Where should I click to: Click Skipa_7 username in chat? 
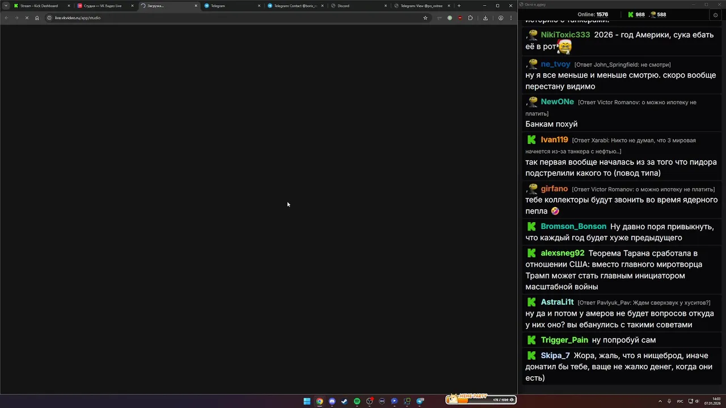[555, 355]
